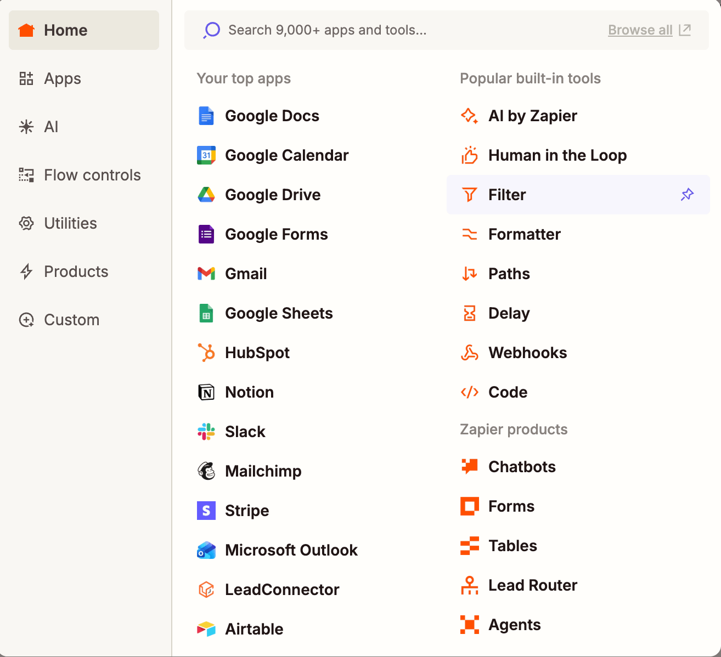Select the HubSpot label

coord(257,353)
